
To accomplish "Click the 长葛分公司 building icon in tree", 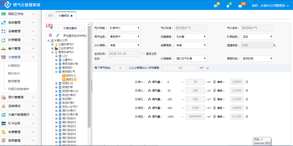I will (52, 40).
